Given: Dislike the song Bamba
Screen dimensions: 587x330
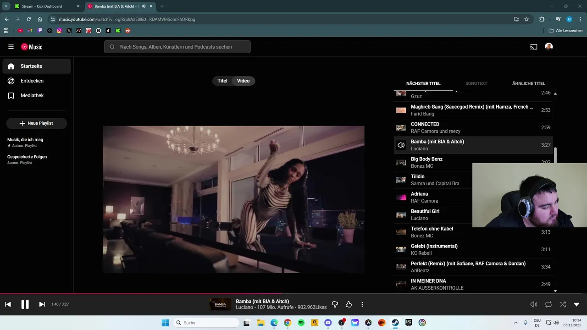Looking at the screenshot, I should coord(335,304).
